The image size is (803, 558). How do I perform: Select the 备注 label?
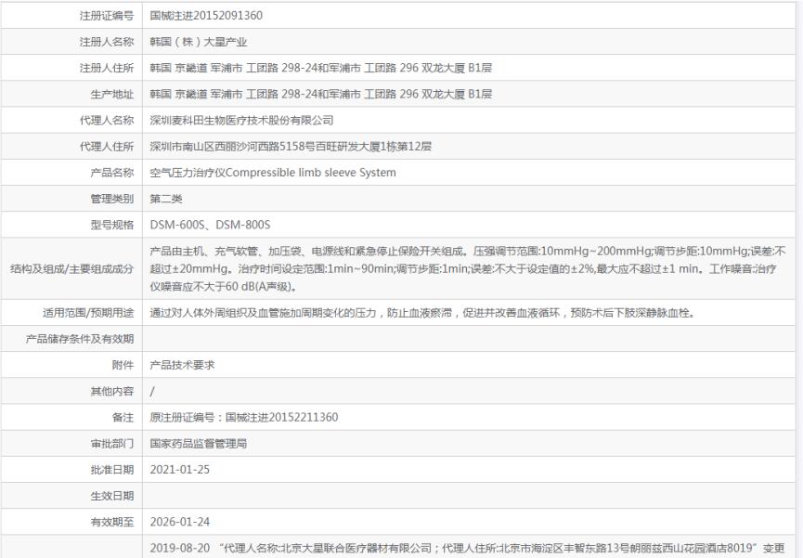pyautogui.click(x=123, y=417)
